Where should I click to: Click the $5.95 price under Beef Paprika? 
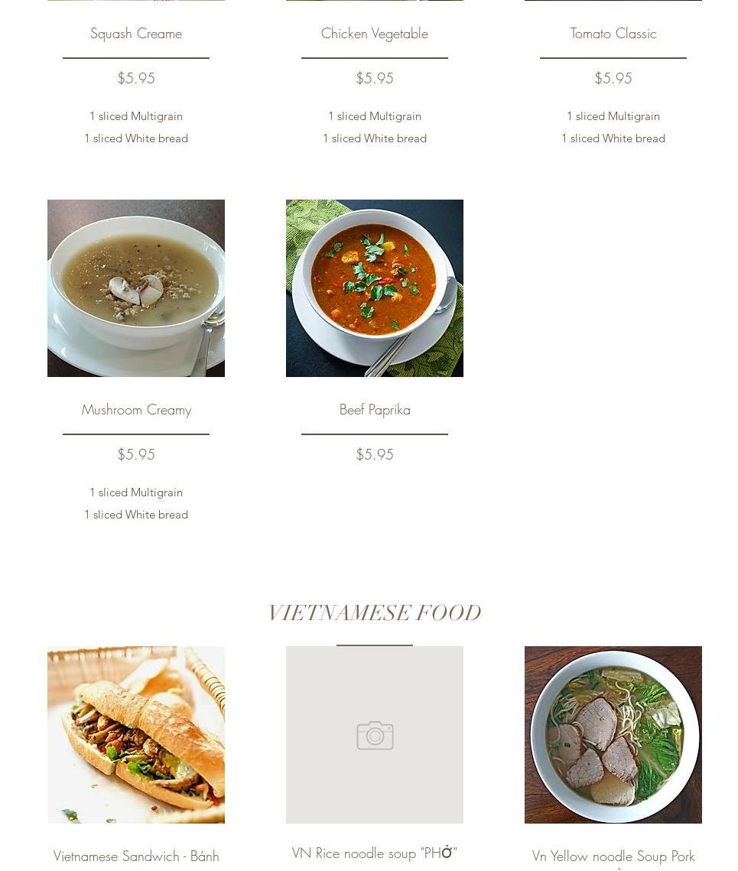[375, 454]
